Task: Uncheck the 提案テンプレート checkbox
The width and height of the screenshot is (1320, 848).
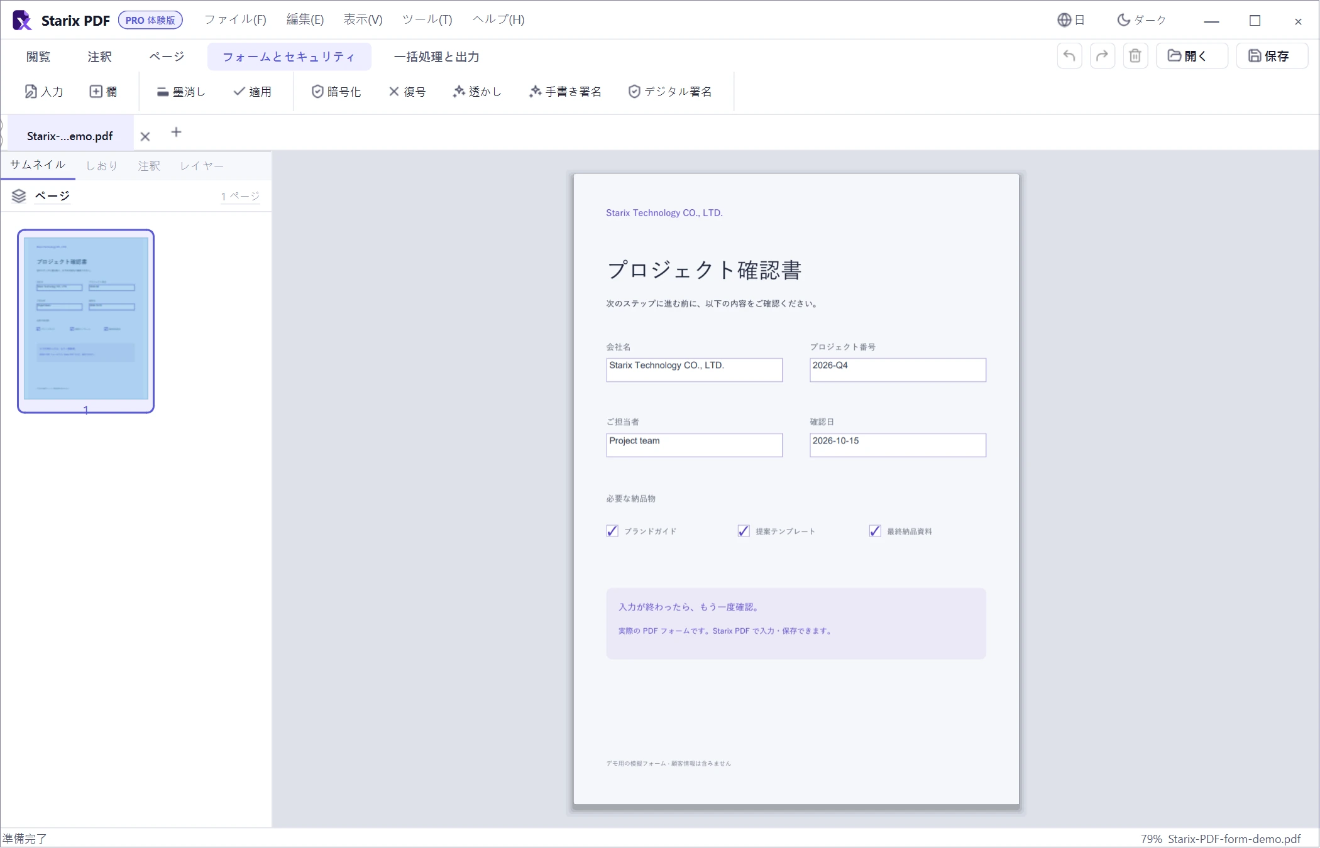Action: pyautogui.click(x=744, y=531)
